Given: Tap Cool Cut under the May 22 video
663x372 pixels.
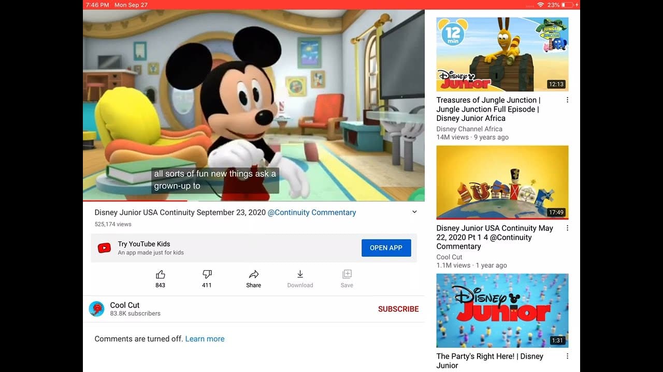Looking at the screenshot, I should [450, 257].
